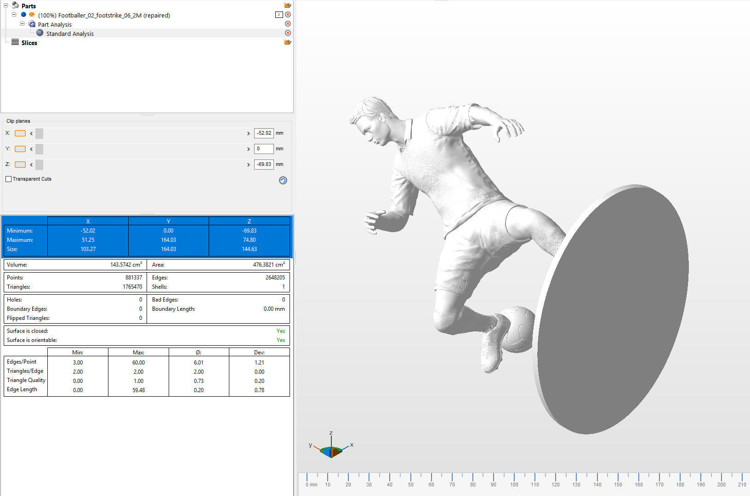The image size is (750, 496).
Task: Click the Z clip plane increase arrow
Action: click(249, 165)
